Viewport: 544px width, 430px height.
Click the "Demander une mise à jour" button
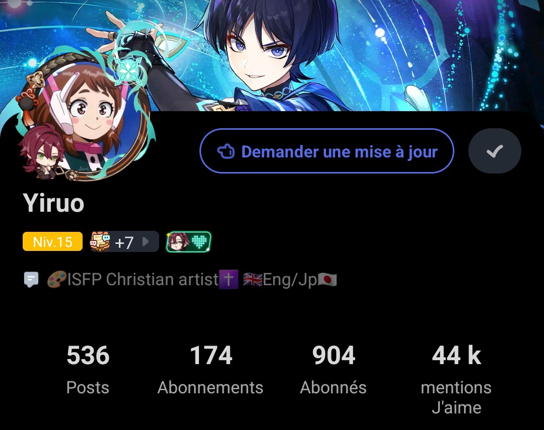[x=327, y=151]
